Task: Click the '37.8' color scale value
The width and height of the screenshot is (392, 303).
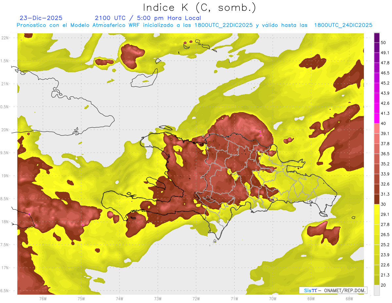Action: point(385,144)
